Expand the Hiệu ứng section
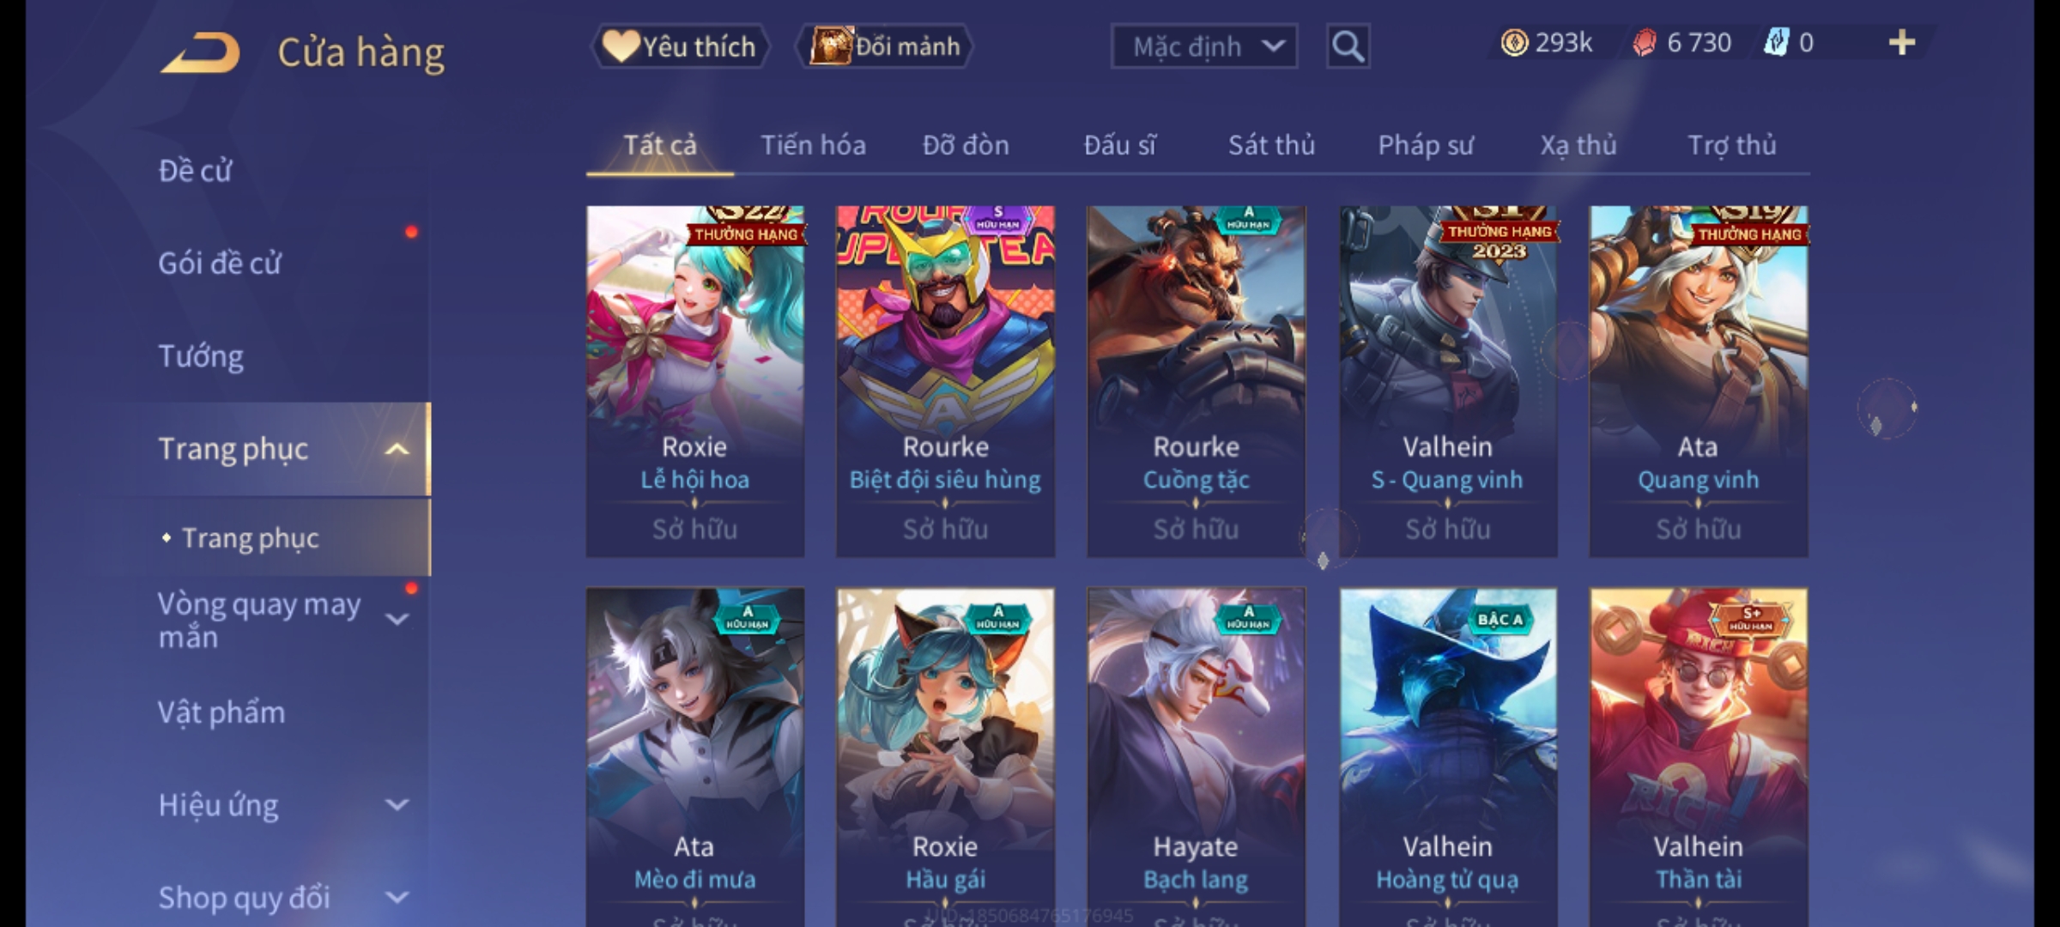2060x927 pixels. (397, 804)
